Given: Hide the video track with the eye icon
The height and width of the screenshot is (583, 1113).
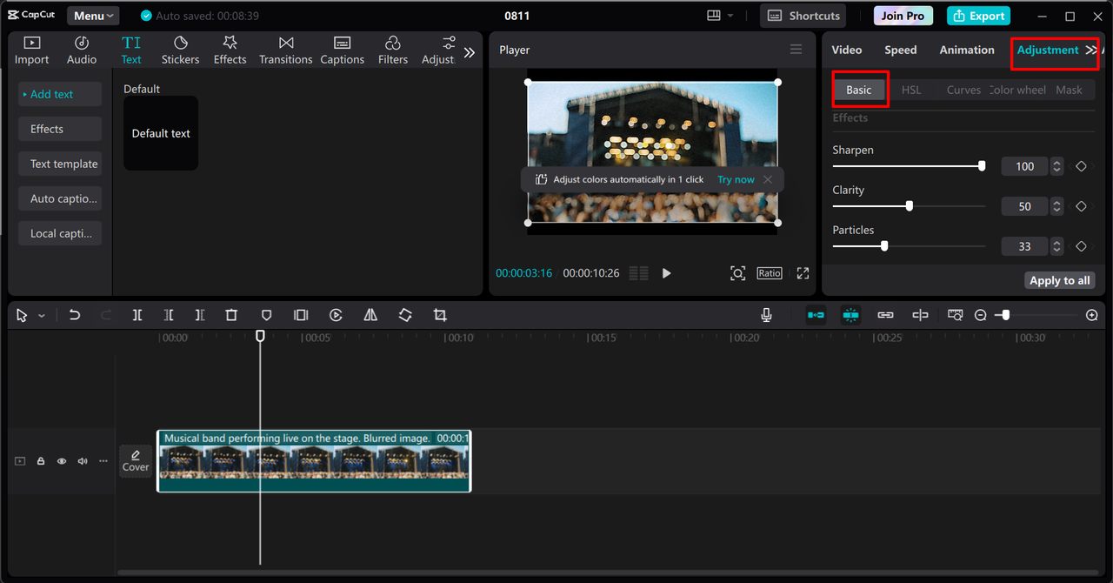Looking at the screenshot, I should (x=62, y=461).
